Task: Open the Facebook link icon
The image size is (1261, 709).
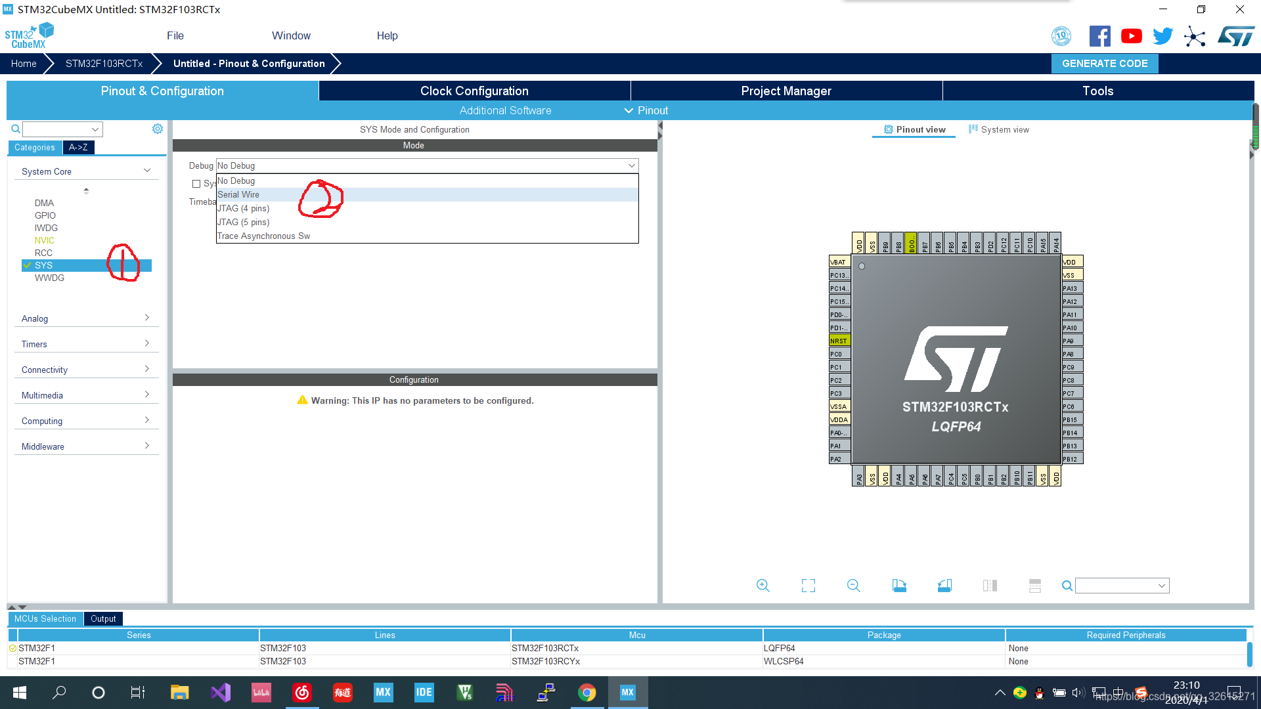Action: 1099,36
